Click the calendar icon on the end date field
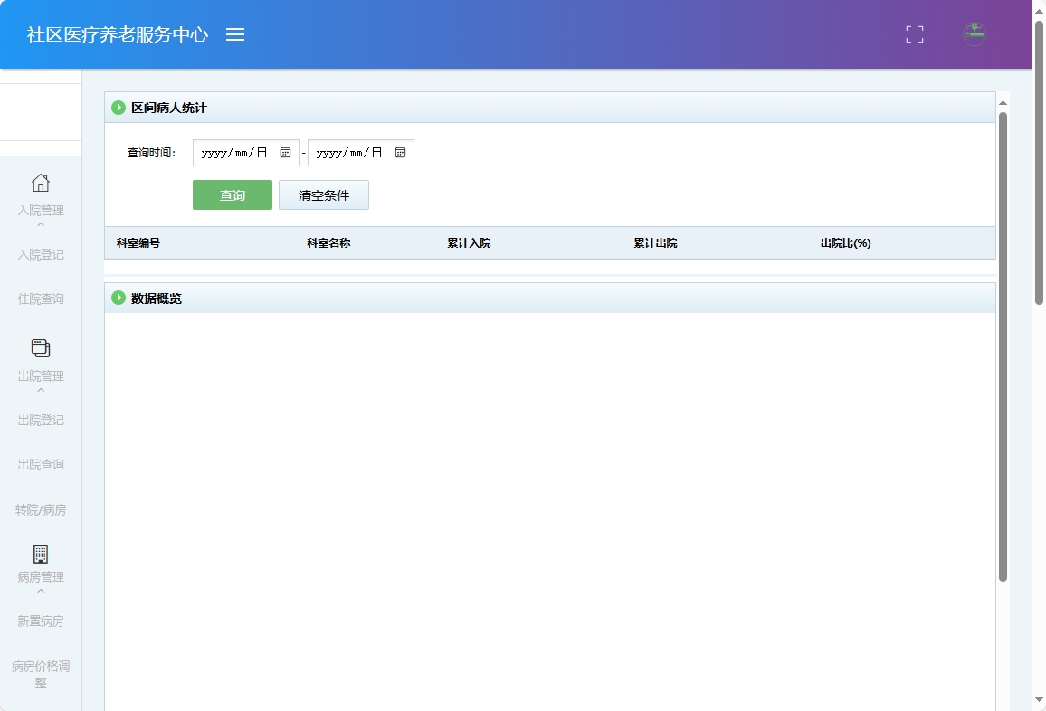The image size is (1046, 711). (401, 152)
